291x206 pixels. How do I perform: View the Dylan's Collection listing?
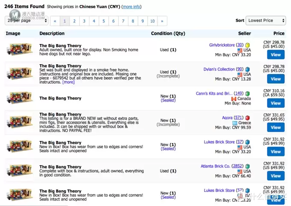(x=276, y=79)
